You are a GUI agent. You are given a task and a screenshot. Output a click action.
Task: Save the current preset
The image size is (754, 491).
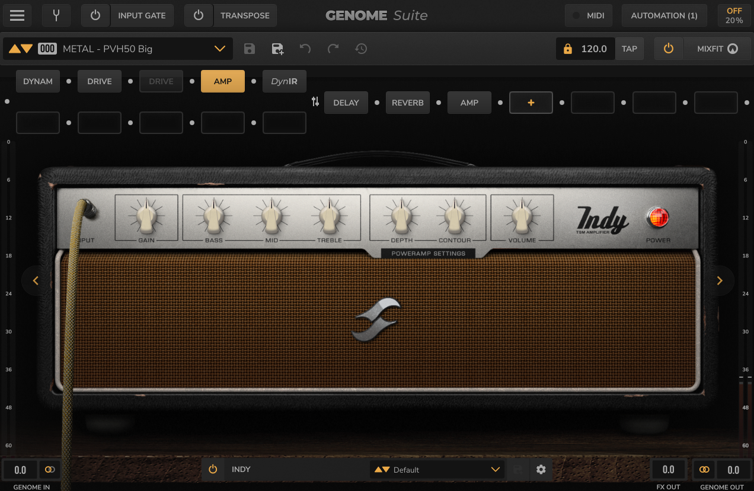[x=250, y=49]
